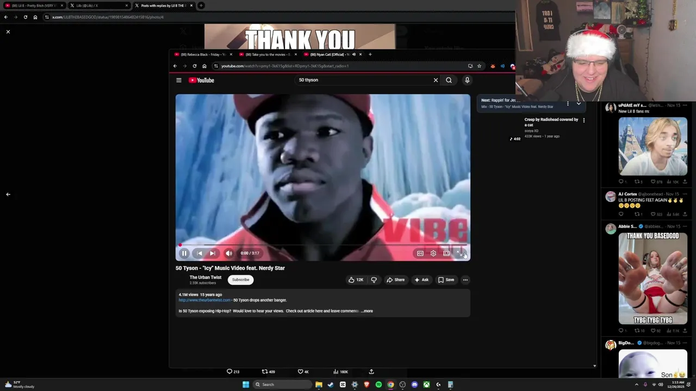Click the taskbar Search box
This screenshot has height=391, width=696.
(x=282, y=384)
